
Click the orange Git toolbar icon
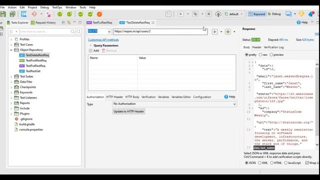tap(34, 14)
